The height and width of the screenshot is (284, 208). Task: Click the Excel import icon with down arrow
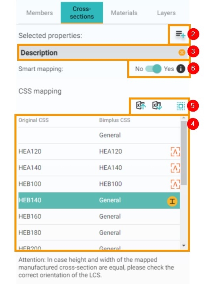click(157, 106)
